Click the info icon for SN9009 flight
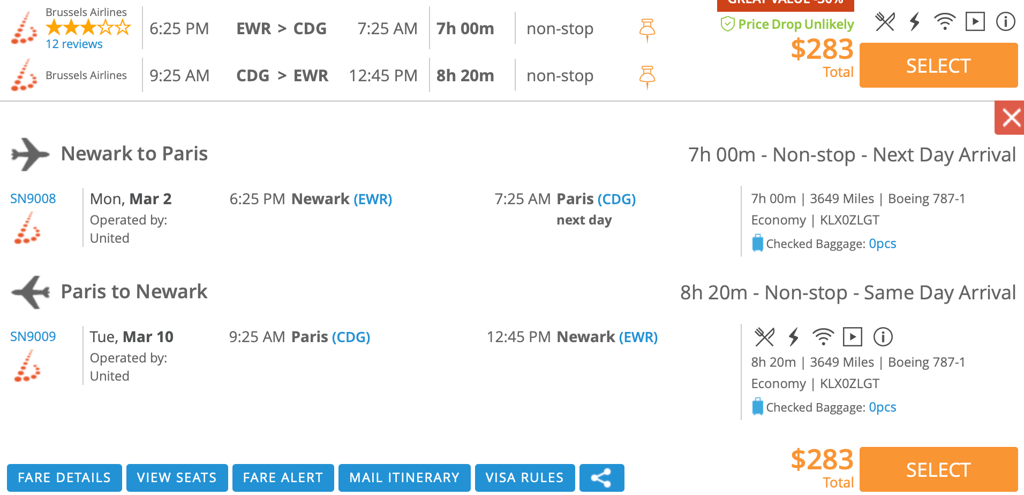This screenshot has width=1024, height=495. pos(883,337)
